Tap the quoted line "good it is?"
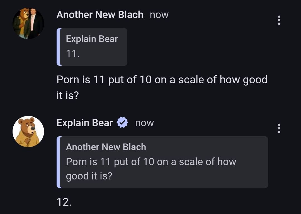 tap(89, 176)
